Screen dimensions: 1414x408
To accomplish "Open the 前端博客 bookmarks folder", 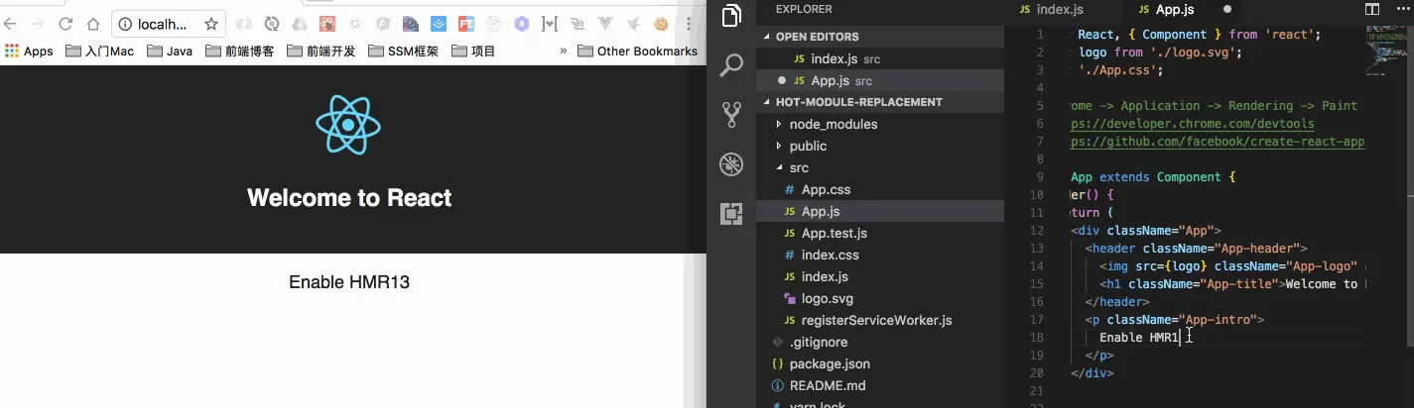I will (240, 51).
